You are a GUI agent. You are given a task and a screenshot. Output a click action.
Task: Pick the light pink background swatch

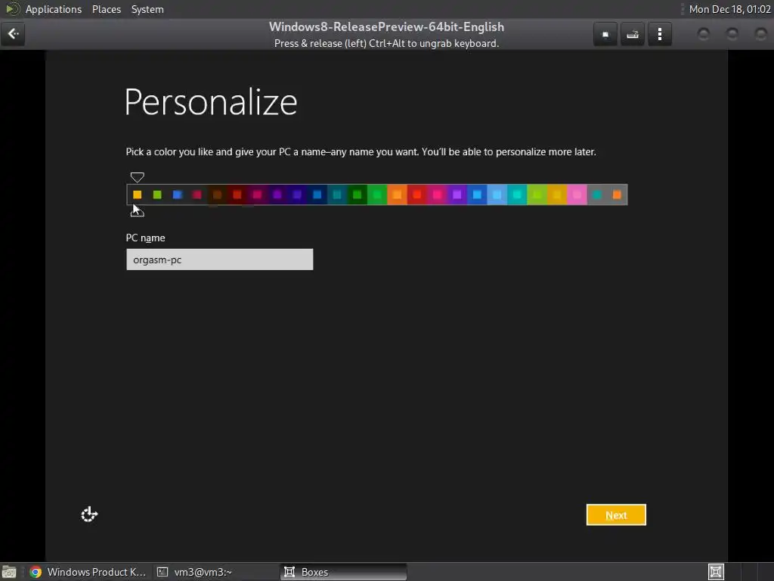577,194
